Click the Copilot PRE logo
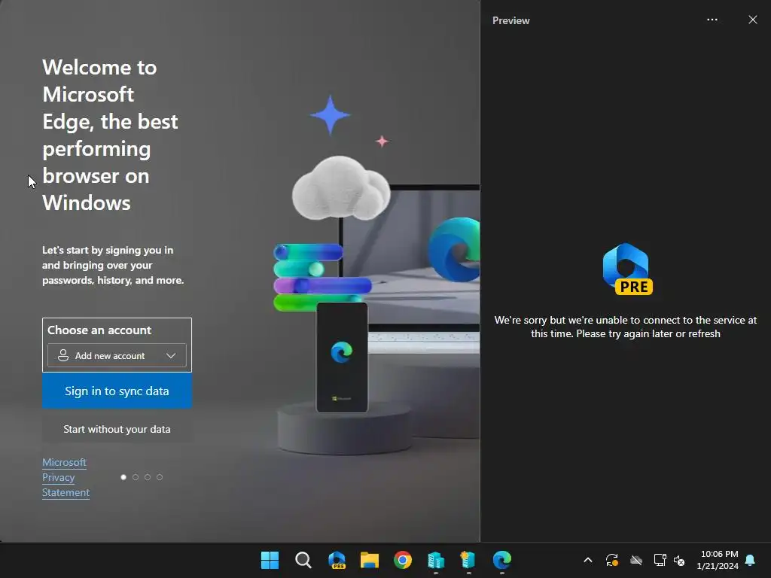The width and height of the screenshot is (771, 578). click(626, 269)
